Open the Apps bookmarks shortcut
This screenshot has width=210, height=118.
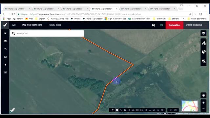7,19
